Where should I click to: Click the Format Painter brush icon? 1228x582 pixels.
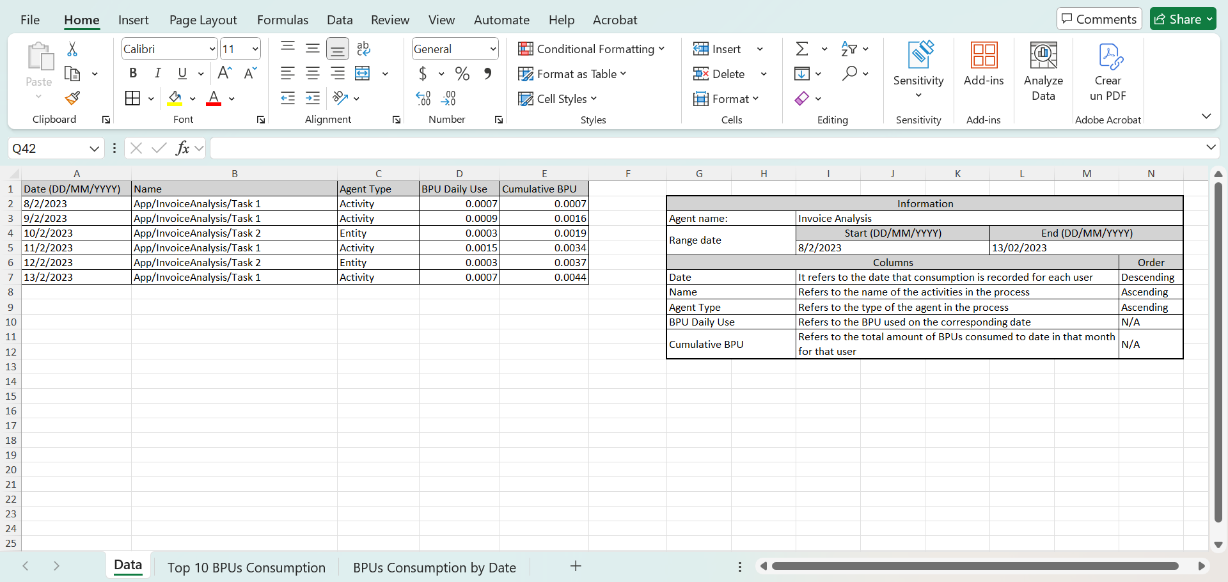(x=72, y=98)
